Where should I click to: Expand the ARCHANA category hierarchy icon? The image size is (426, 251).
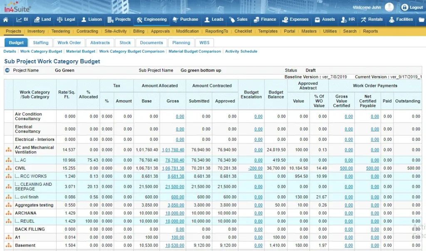tap(8, 213)
